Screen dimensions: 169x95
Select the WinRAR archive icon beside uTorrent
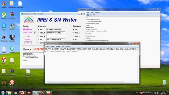(12, 16)
